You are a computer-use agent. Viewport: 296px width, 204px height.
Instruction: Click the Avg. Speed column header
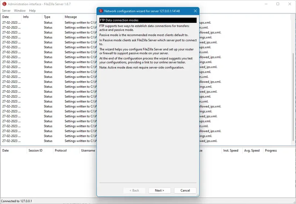[252, 151]
